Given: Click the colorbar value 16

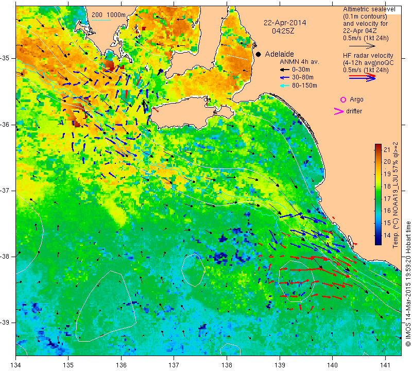Looking at the screenshot, I should click(x=387, y=211).
